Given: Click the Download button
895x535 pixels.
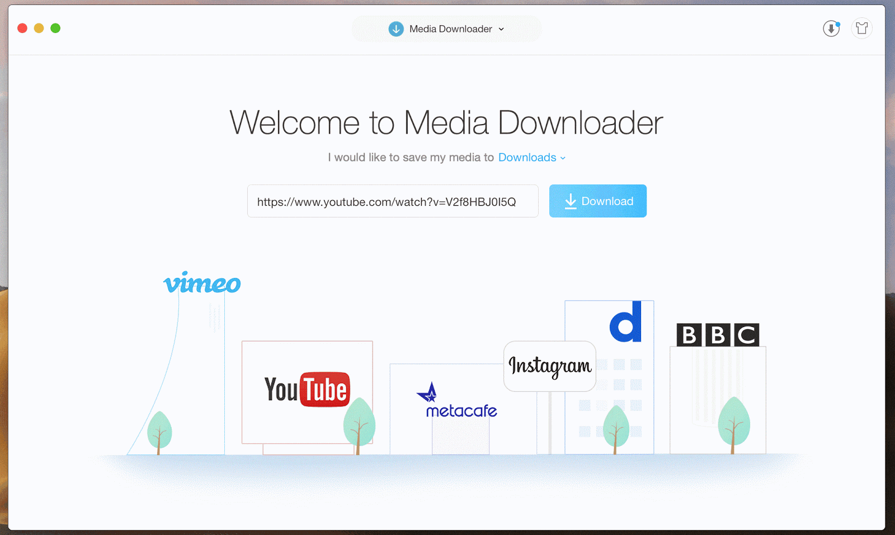Looking at the screenshot, I should [x=598, y=201].
